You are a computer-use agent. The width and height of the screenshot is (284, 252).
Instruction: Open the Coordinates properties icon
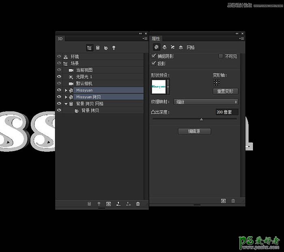click(x=181, y=47)
